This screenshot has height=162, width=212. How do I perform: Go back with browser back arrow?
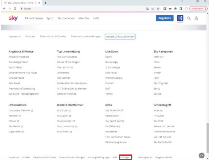coord(4,9)
